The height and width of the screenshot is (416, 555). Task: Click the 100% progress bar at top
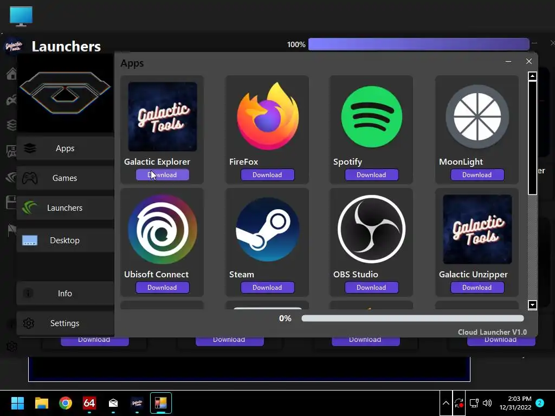[x=419, y=44]
